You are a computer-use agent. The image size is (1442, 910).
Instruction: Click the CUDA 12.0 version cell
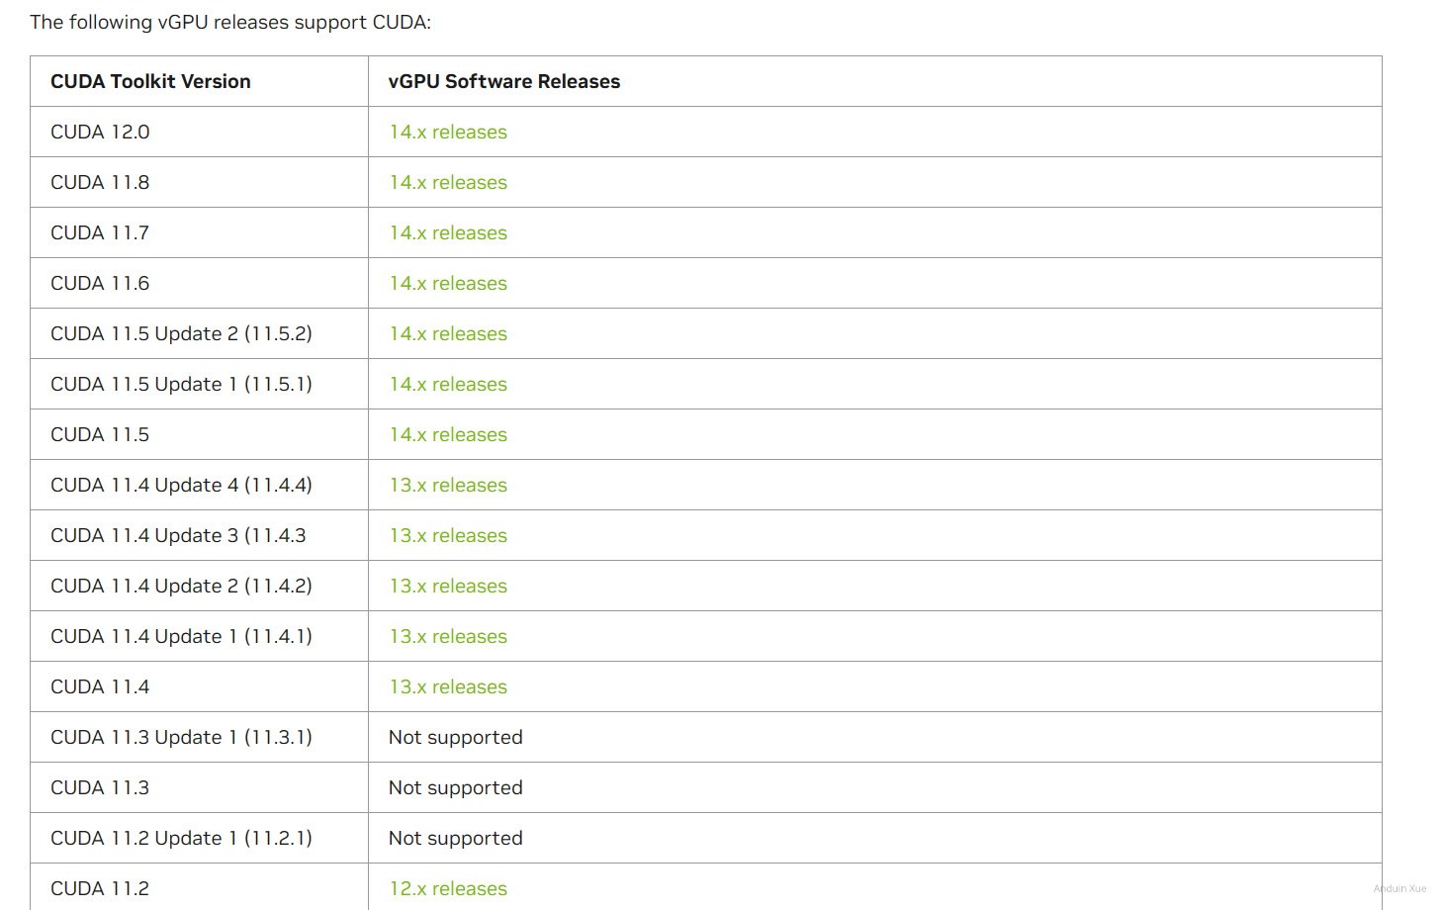point(100,133)
